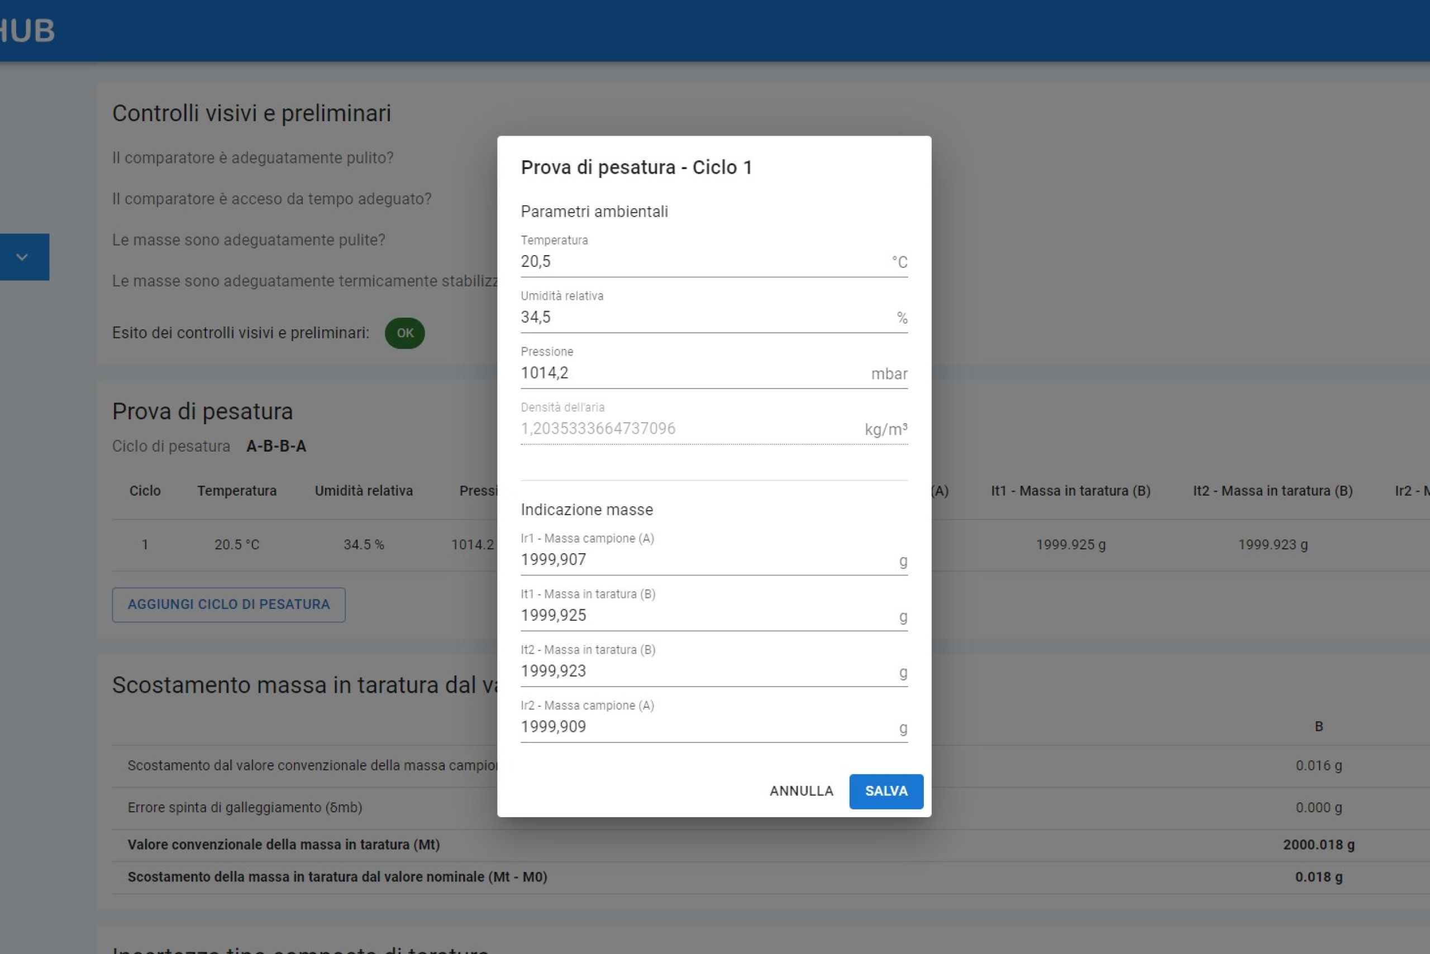Image resolution: width=1430 pixels, height=954 pixels.
Task: Click the 2000.018 g Mt value
Action: point(1319,845)
